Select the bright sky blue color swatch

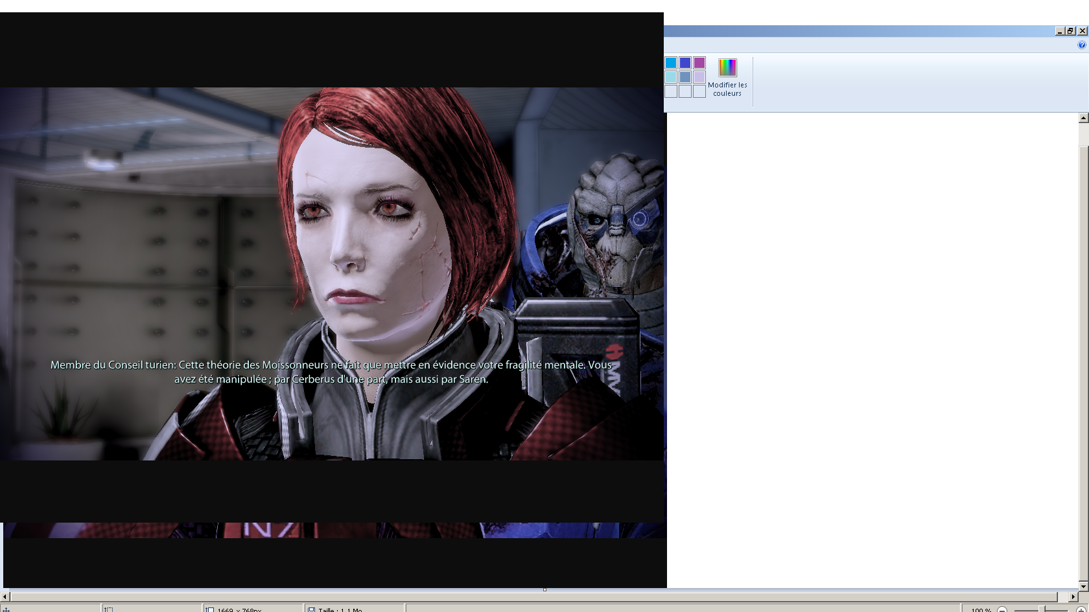click(671, 63)
